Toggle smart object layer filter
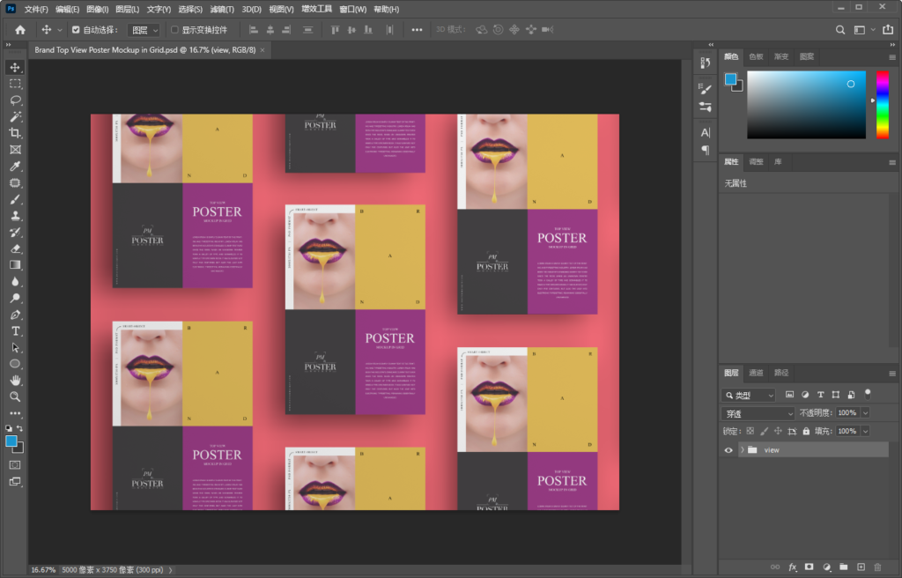The image size is (902, 578). (852, 395)
